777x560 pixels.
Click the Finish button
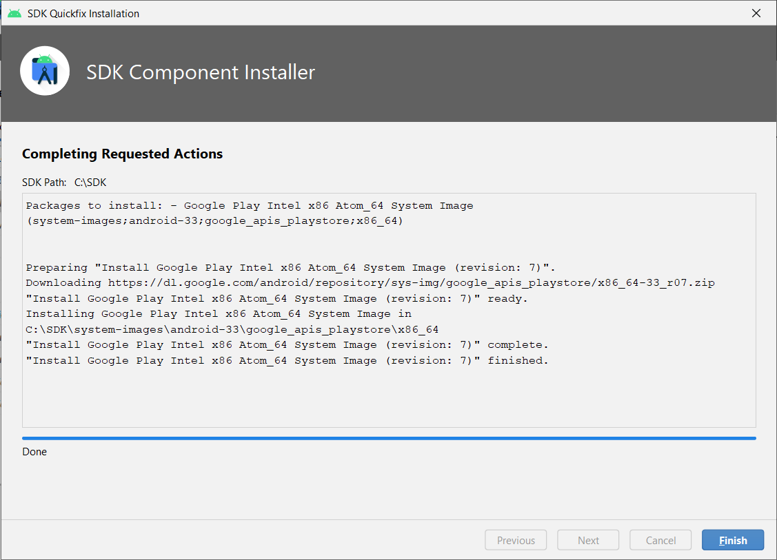tap(732, 540)
